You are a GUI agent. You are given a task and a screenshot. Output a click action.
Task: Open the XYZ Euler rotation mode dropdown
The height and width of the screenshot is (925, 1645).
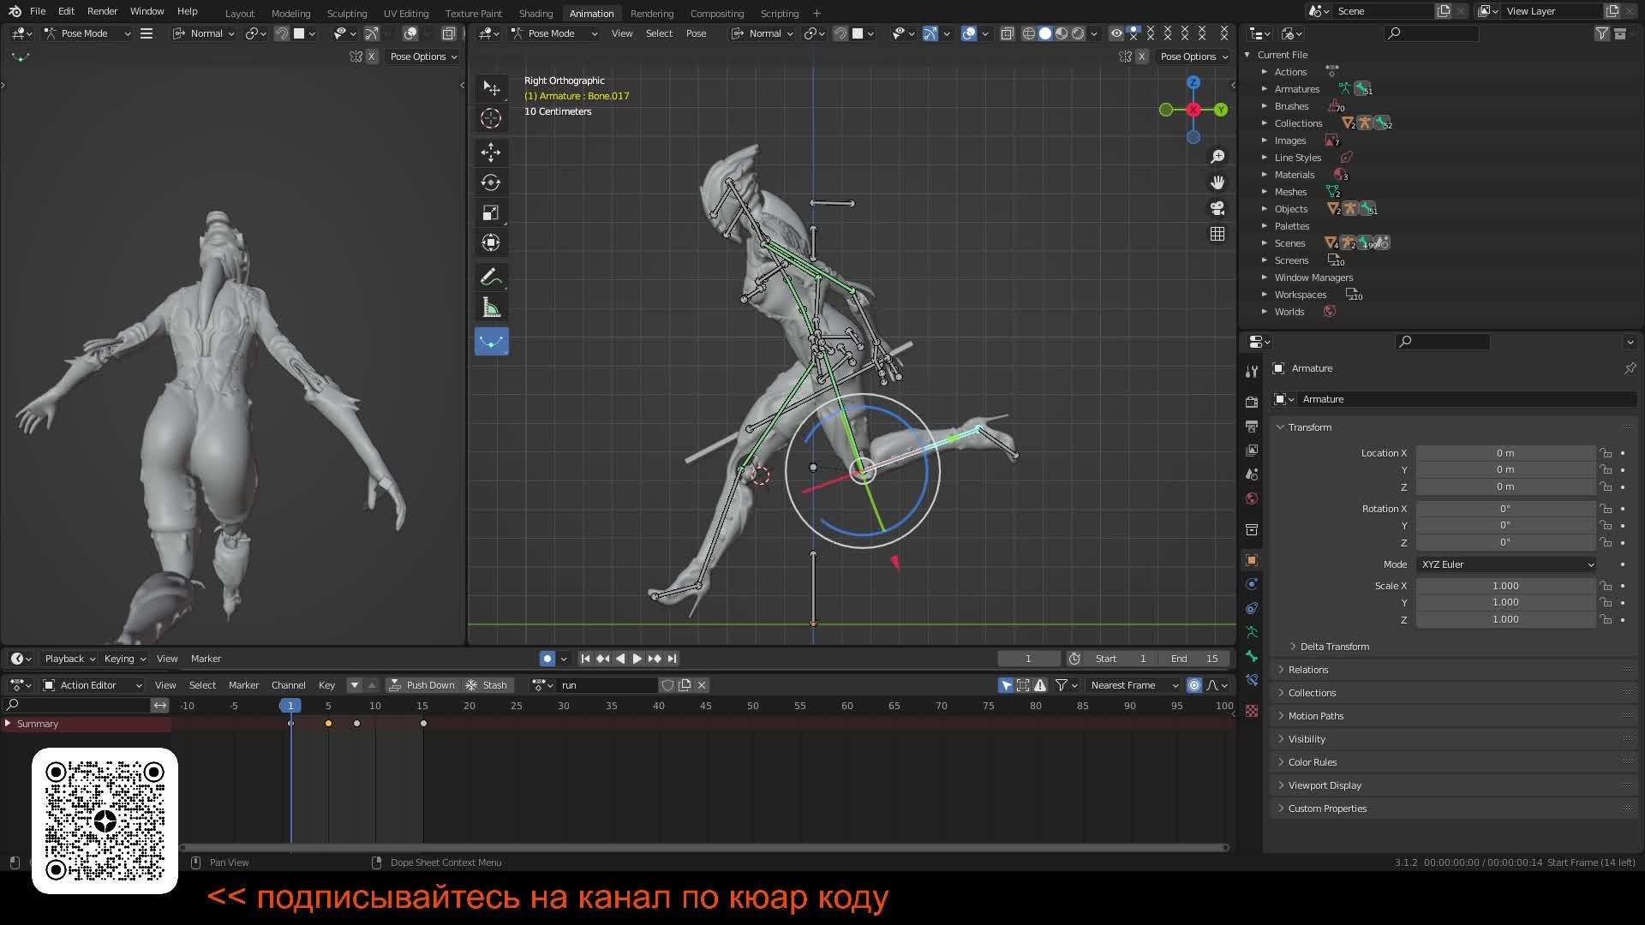[1506, 564]
